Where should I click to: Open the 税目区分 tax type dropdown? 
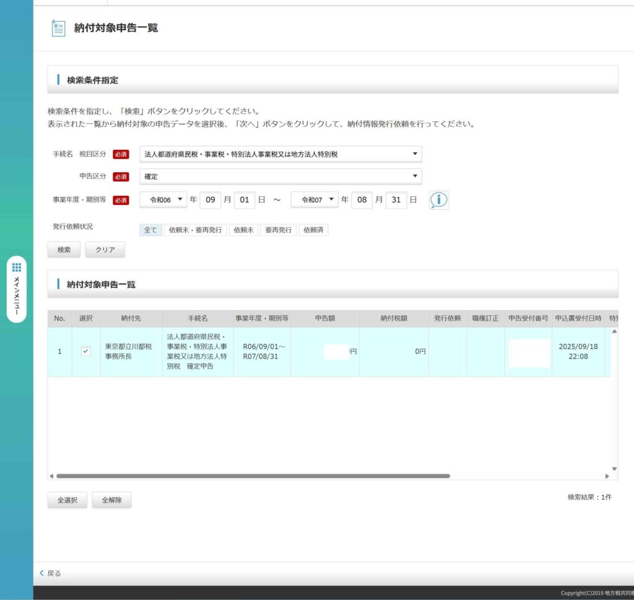click(280, 154)
